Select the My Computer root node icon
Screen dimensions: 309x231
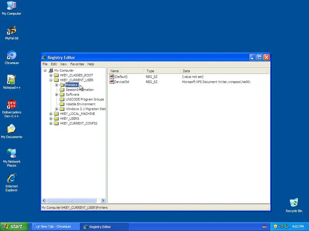(x=51, y=70)
